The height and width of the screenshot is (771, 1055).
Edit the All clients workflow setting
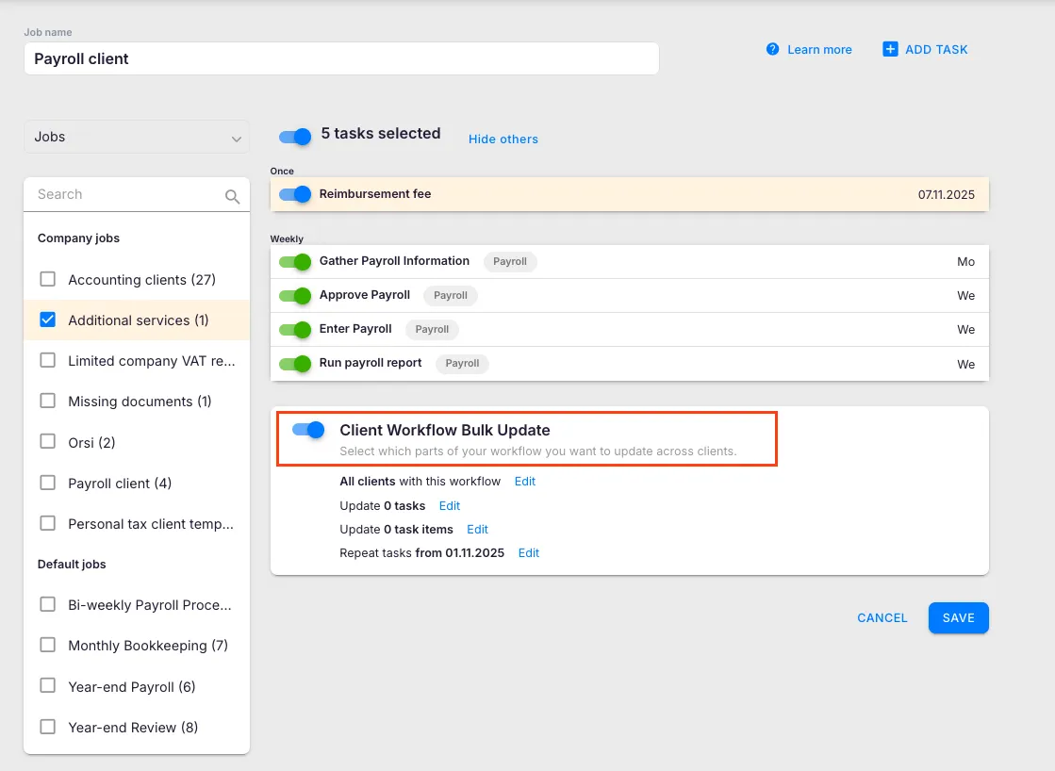click(525, 481)
